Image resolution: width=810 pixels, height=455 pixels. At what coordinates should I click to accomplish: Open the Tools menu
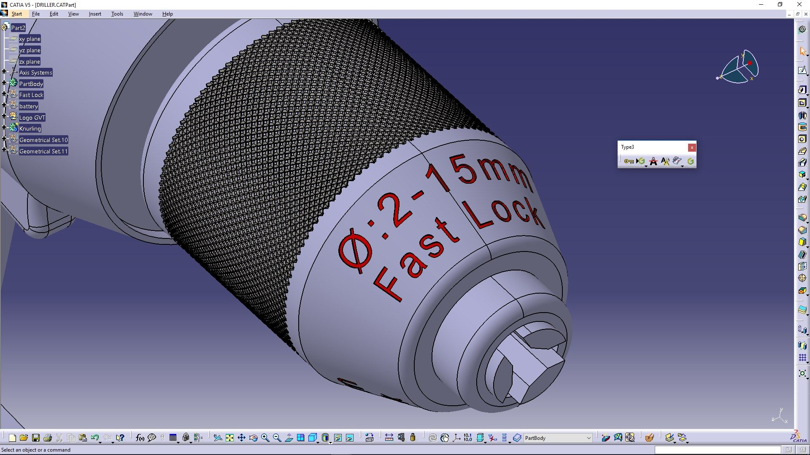pos(117,14)
